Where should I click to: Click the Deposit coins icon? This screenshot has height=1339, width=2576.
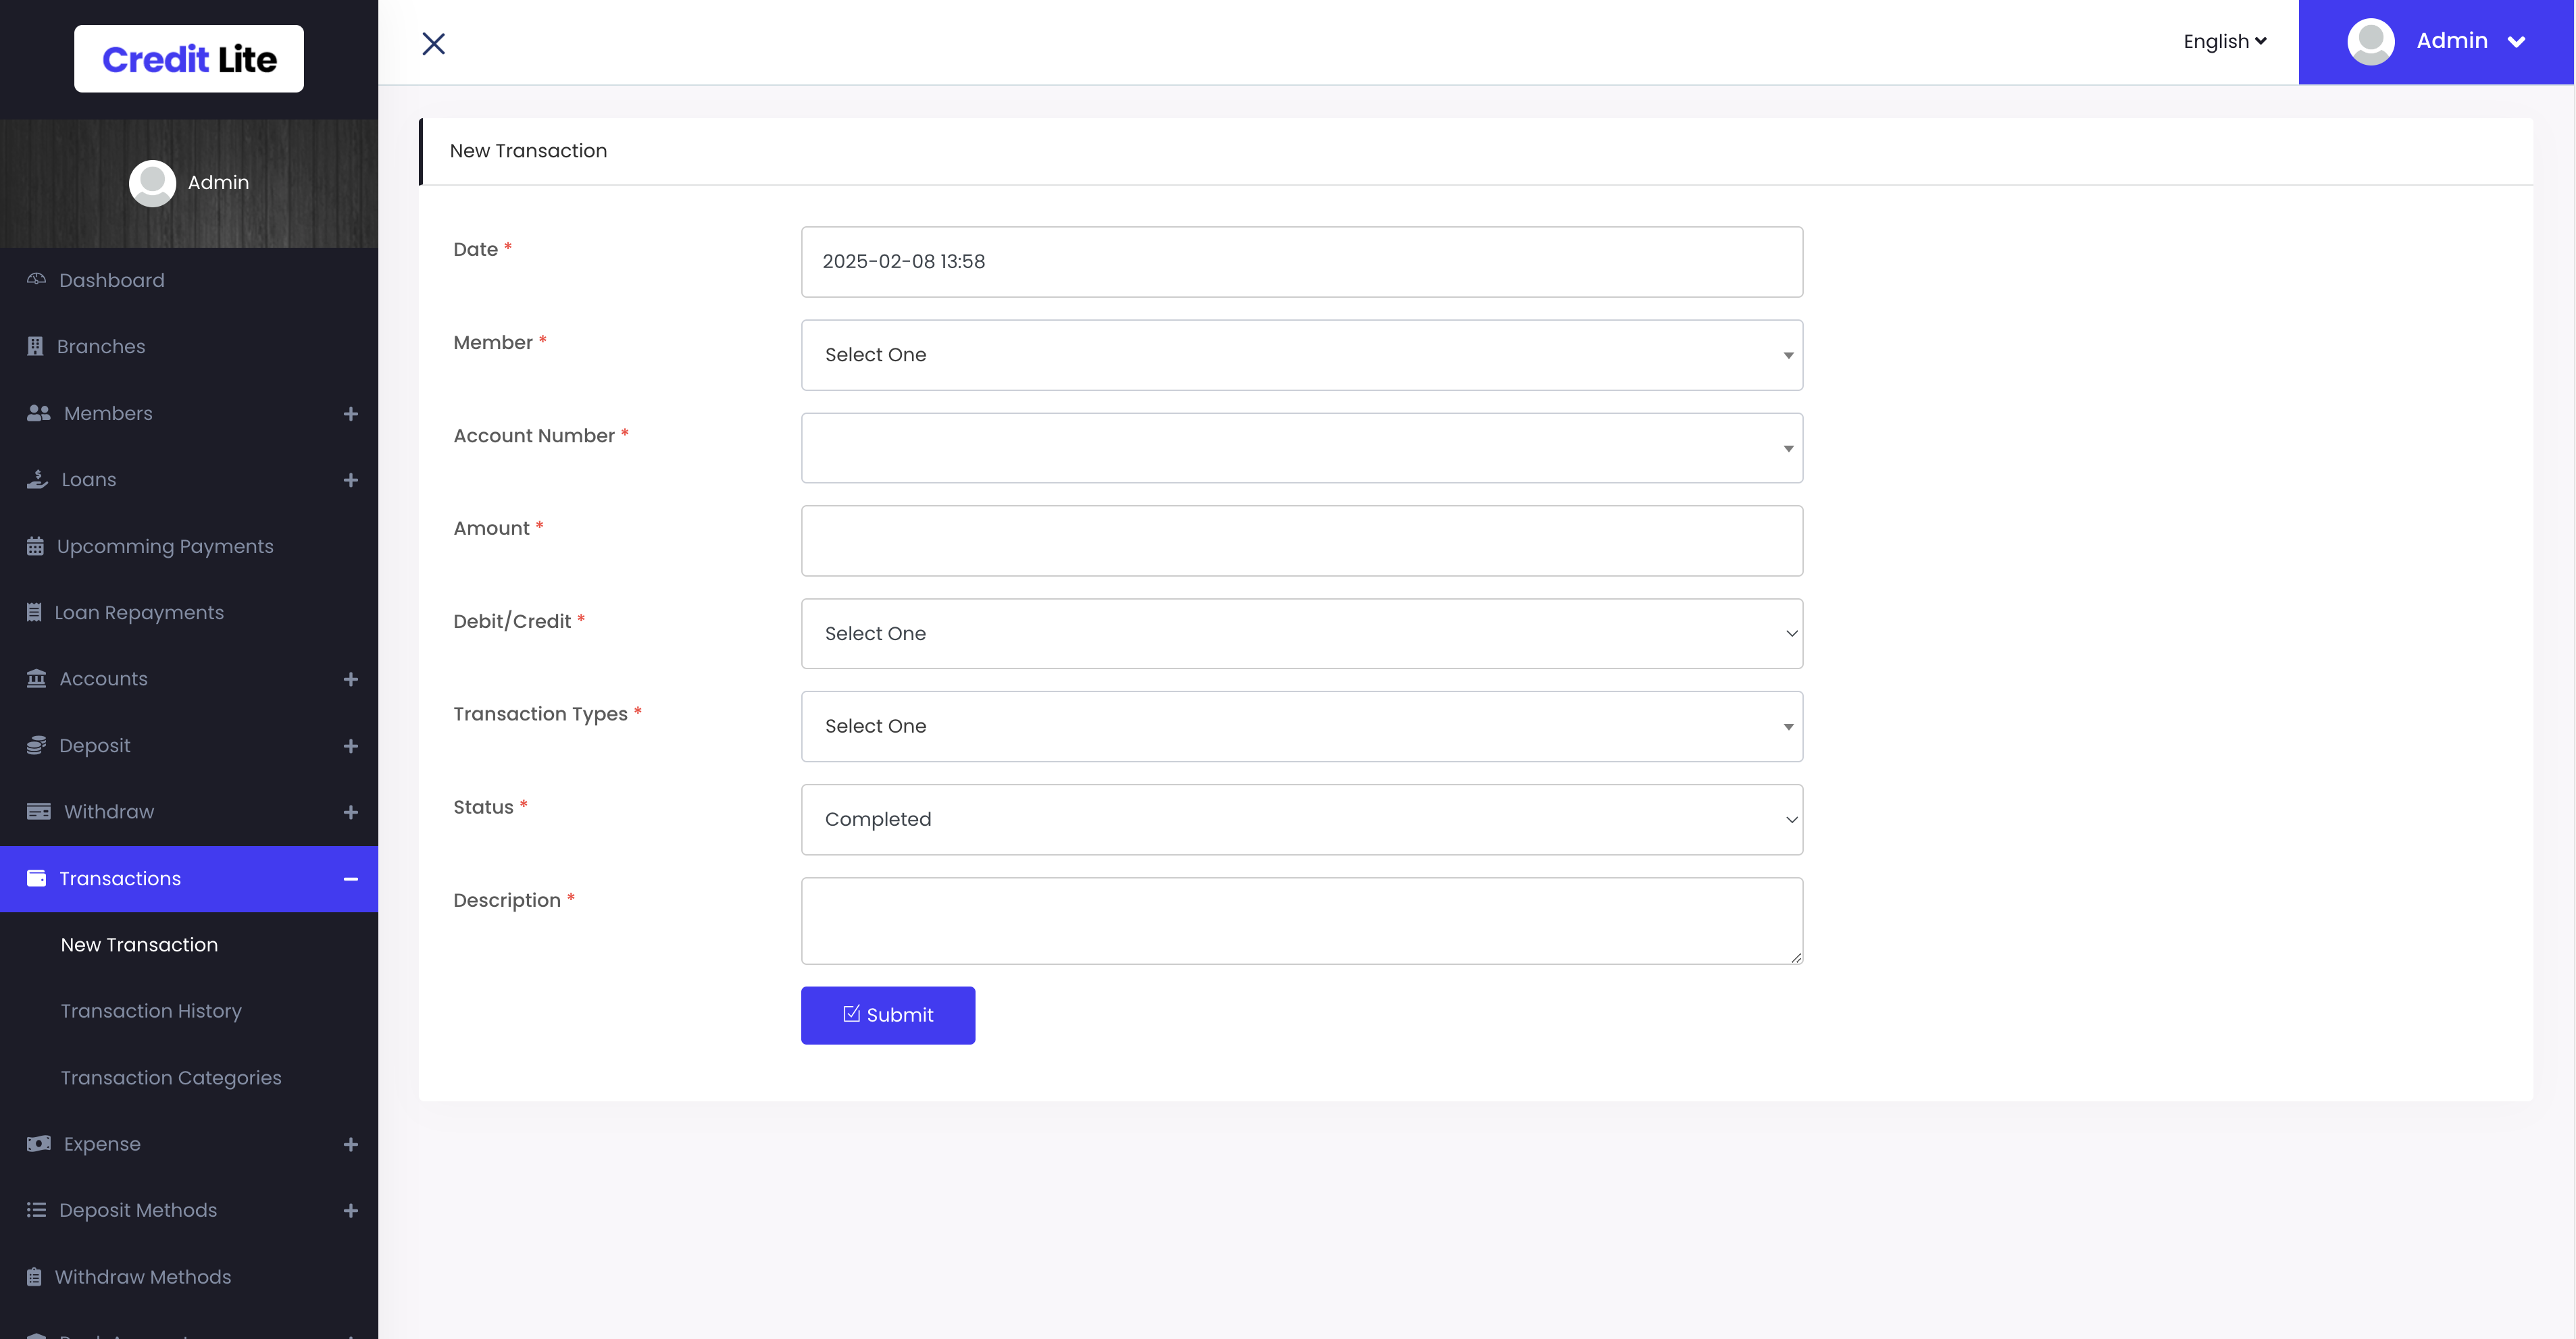tap(36, 745)
